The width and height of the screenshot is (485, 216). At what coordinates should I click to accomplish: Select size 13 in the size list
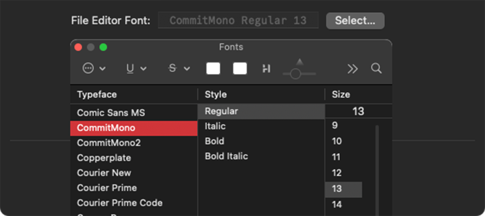pos(344,189)
